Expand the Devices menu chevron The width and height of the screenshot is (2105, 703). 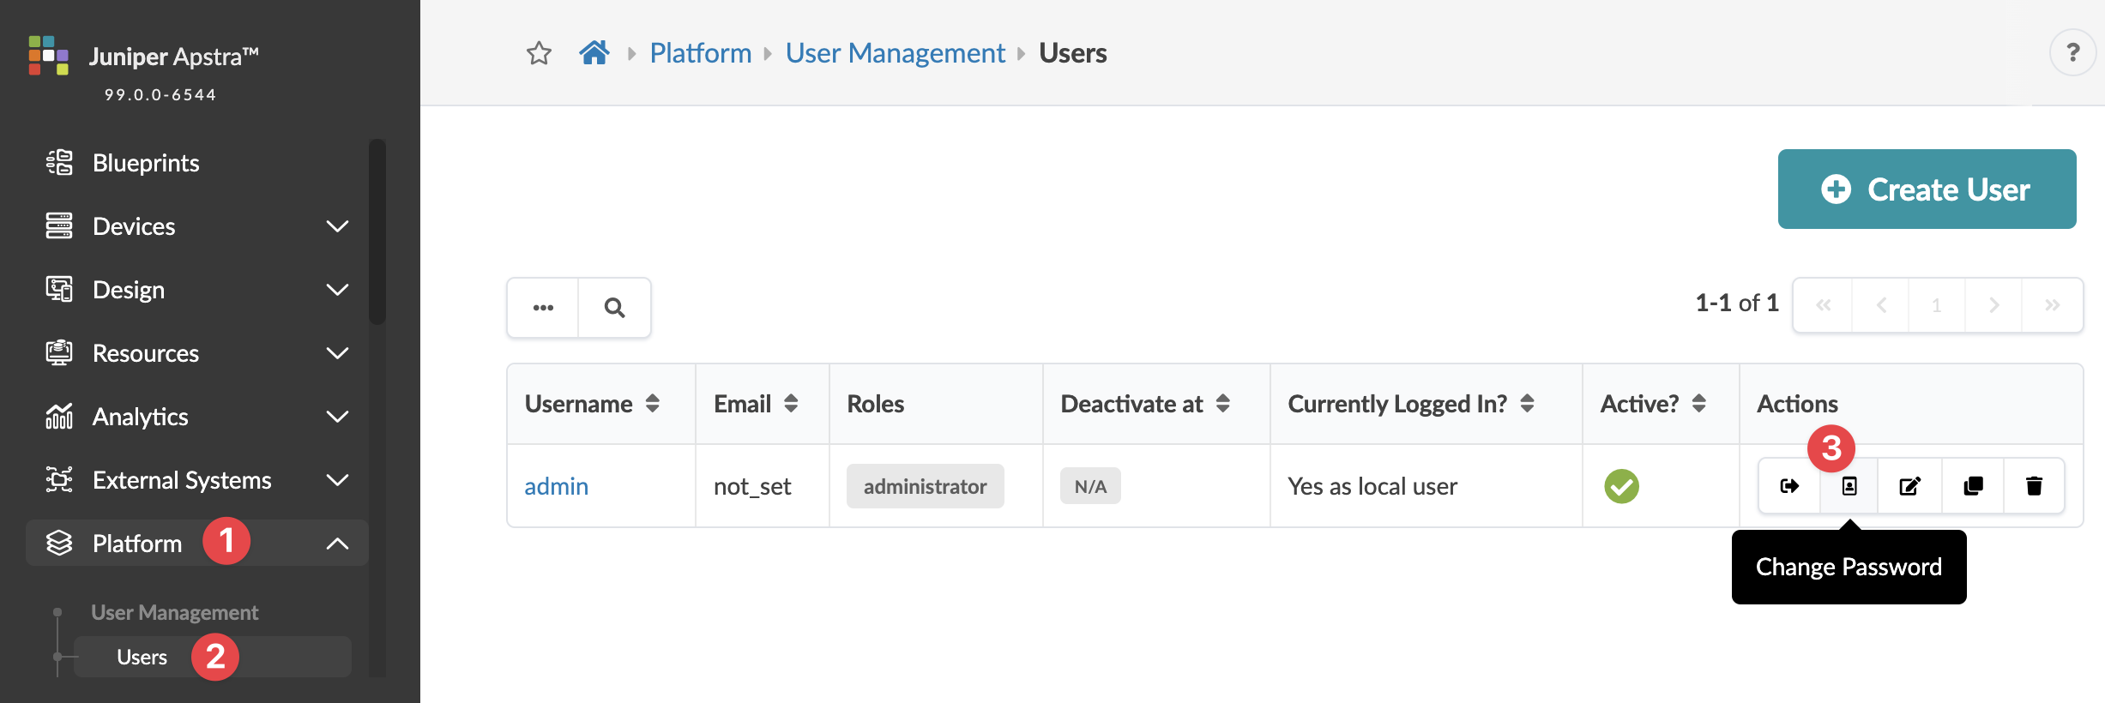338,226
